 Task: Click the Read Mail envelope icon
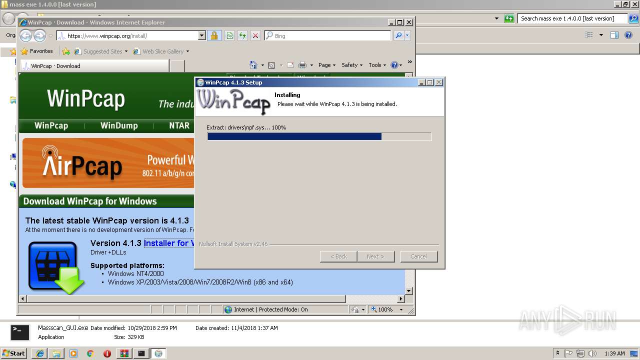pyautogui.click(x=290, y=65)
